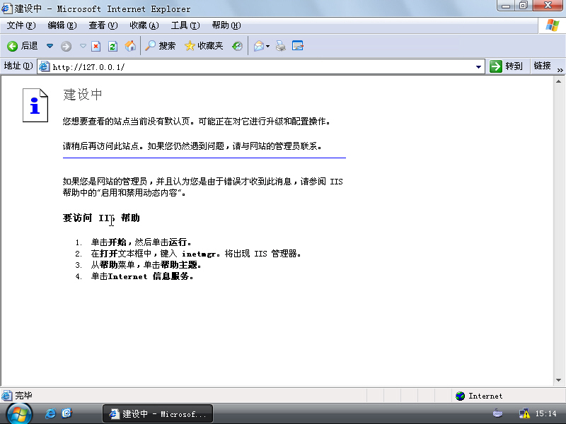Click the 建设中 page heading
The height and width of the screenshot is (424, 566).
83,95
